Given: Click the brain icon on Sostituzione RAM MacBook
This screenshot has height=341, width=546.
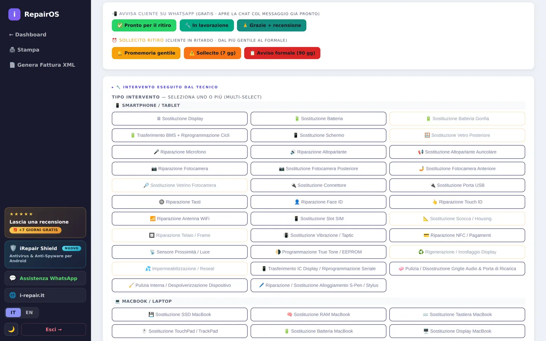Looking at the screenshot, I should click(x=290, y=314).
